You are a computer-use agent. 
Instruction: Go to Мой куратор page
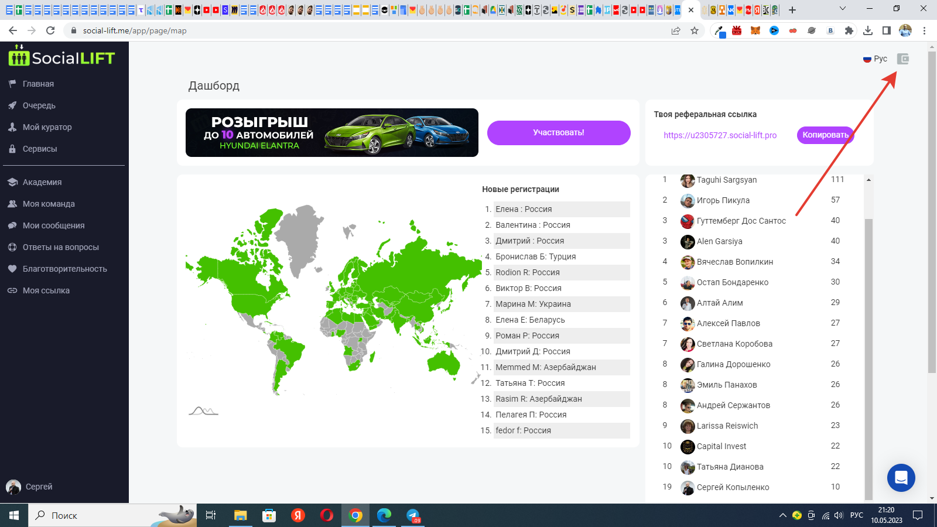47,127
